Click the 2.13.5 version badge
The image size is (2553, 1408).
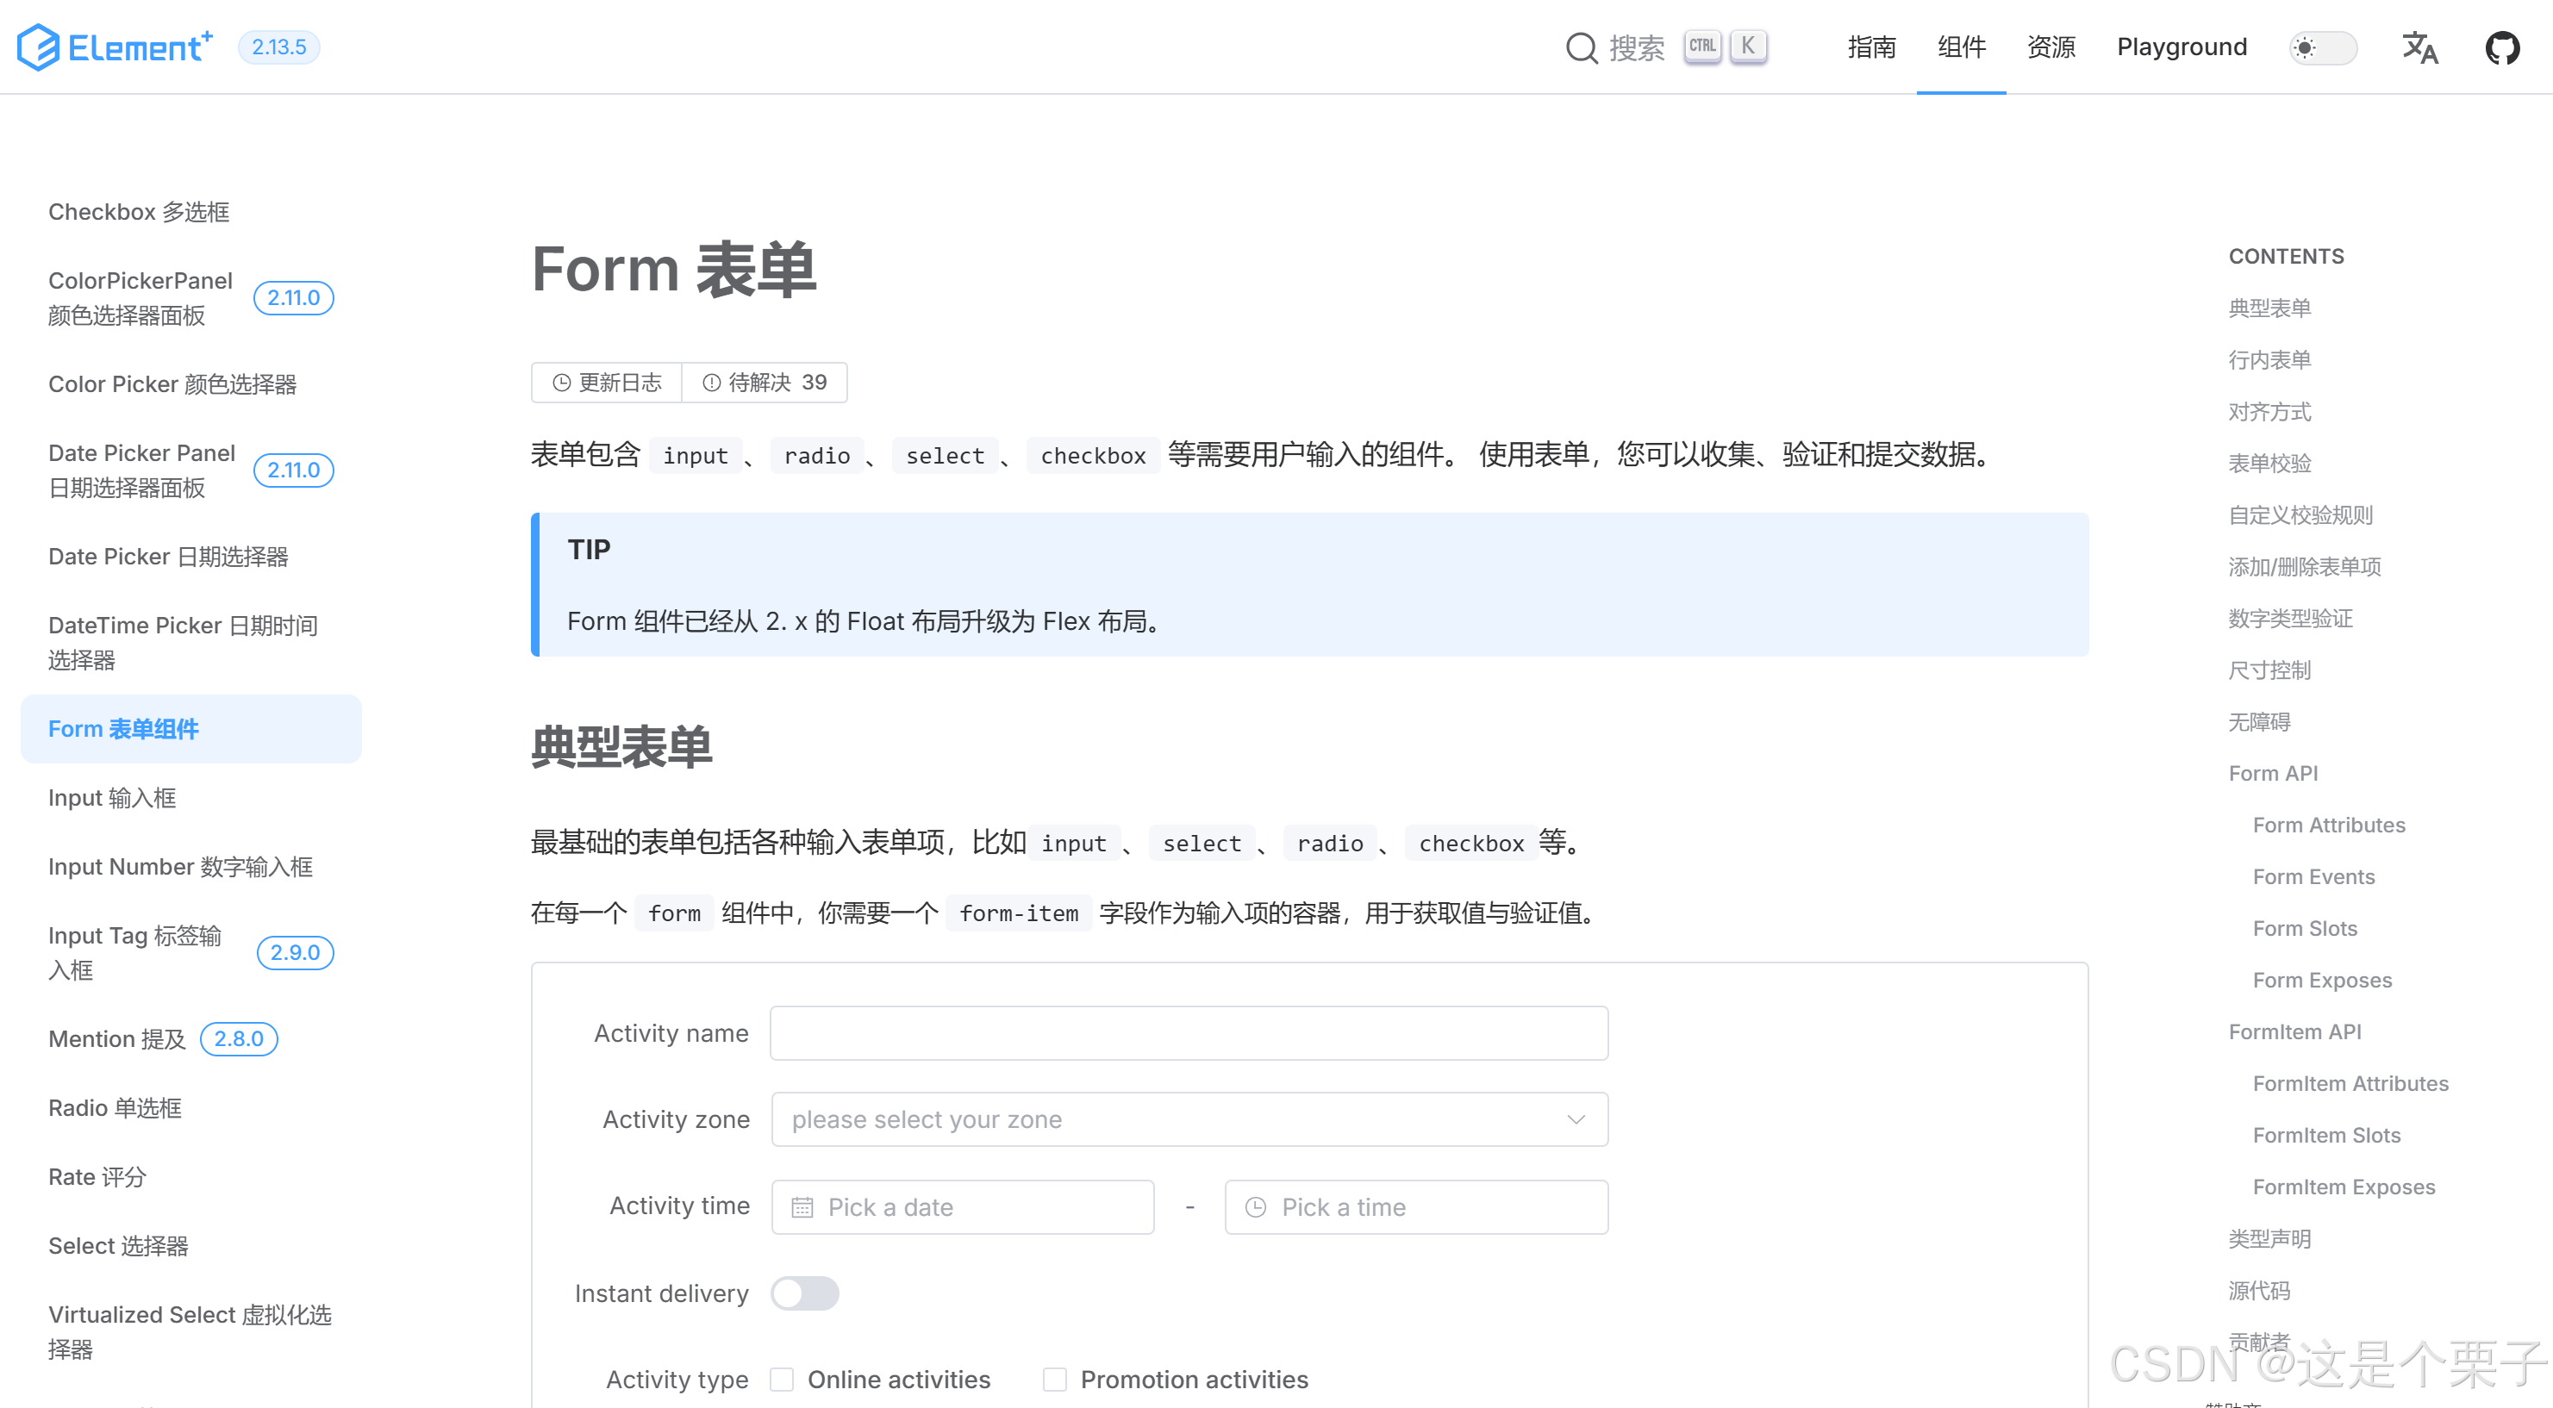coord(278,47)
